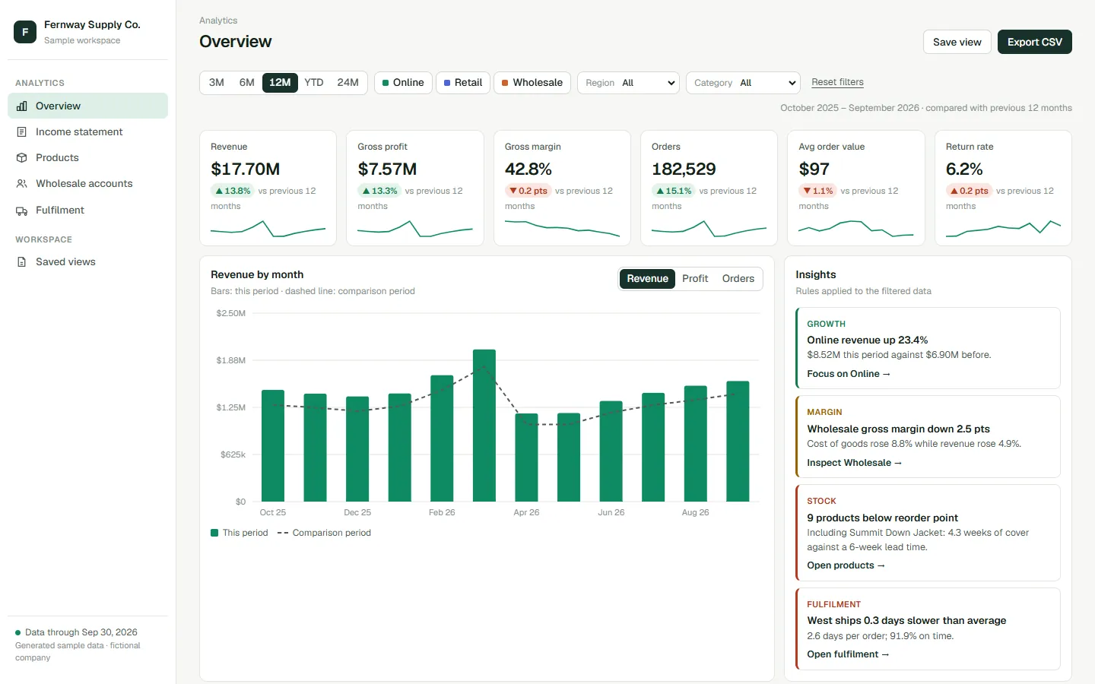
Task: Click the Gross margin sparkline
Action: point(562,228)
